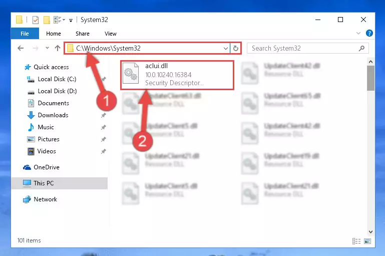The width and height of the screenshot is (385, 256).
Task: Click the vertical scrollbar thumb
Action: pos(371,78)
